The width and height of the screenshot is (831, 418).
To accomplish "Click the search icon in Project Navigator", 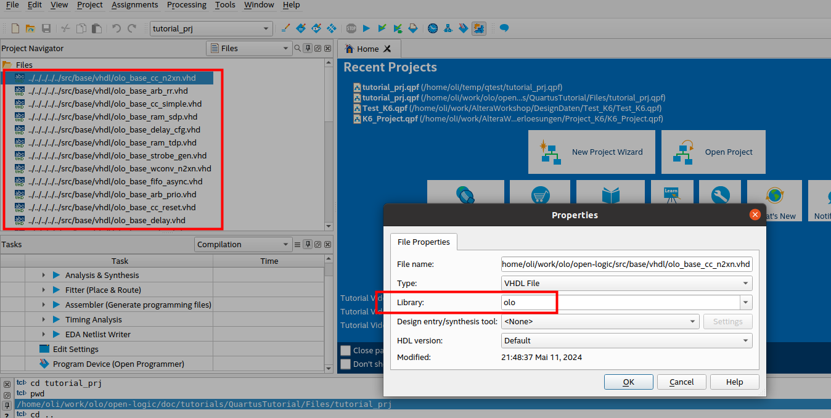I will point(298,48).
